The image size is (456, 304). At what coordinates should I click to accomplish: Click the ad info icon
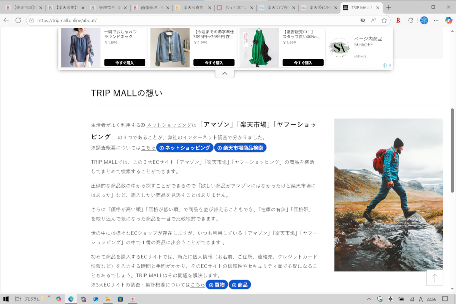coord(385,66)
